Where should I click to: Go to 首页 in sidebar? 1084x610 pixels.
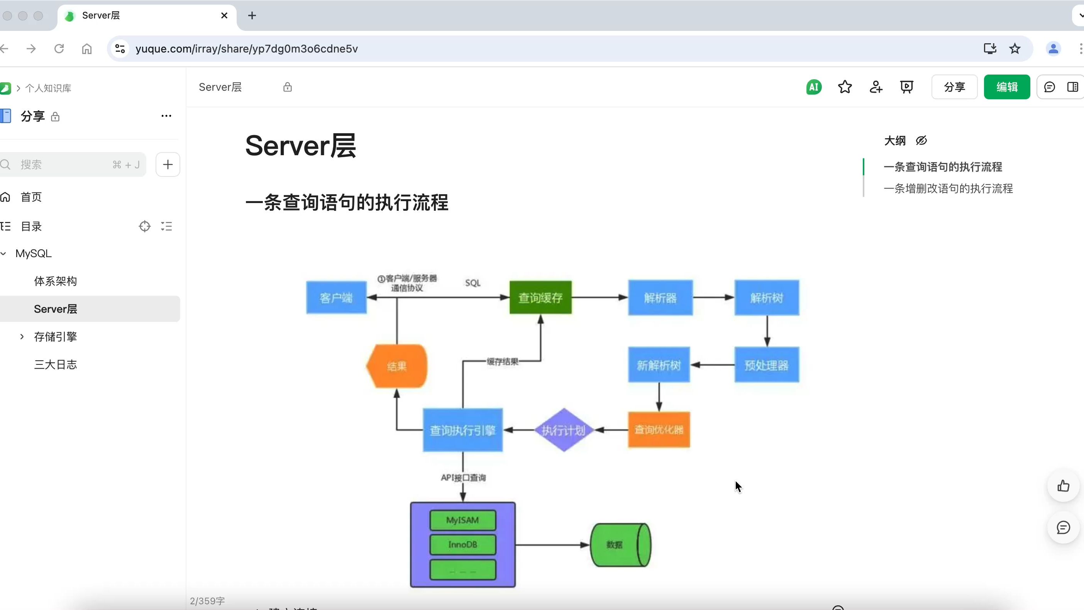pyautogui.click(x=31, y=197)
